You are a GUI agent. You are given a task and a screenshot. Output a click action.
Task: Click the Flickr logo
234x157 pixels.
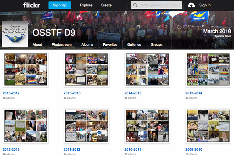tap(32, 5)
